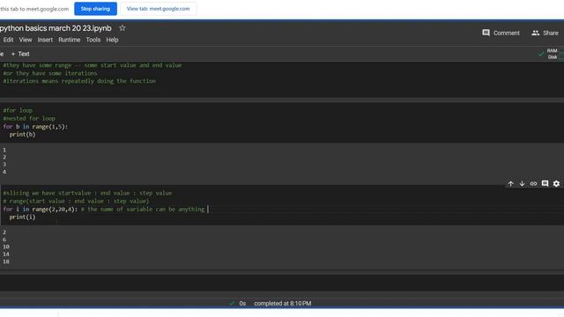The height and width of the screenshot is (317, 564).
Task: Open the RAM Disk resource indicator
Action: (x=553, y=54)
